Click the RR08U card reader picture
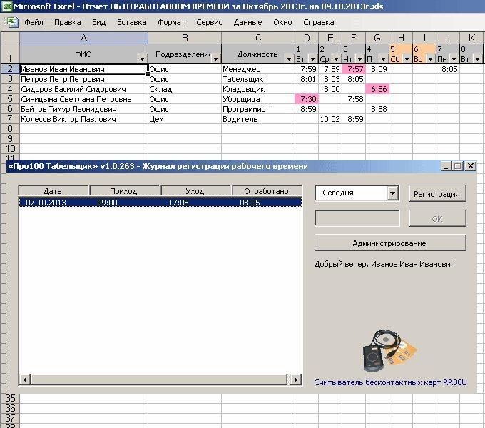Screen dimensions: 485x428 [389, 351]
